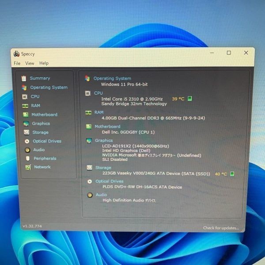265x265 pixels.
Task: Click '4.00GB Dual-Channel DDR3' RAM text
Action: [130, 118]
